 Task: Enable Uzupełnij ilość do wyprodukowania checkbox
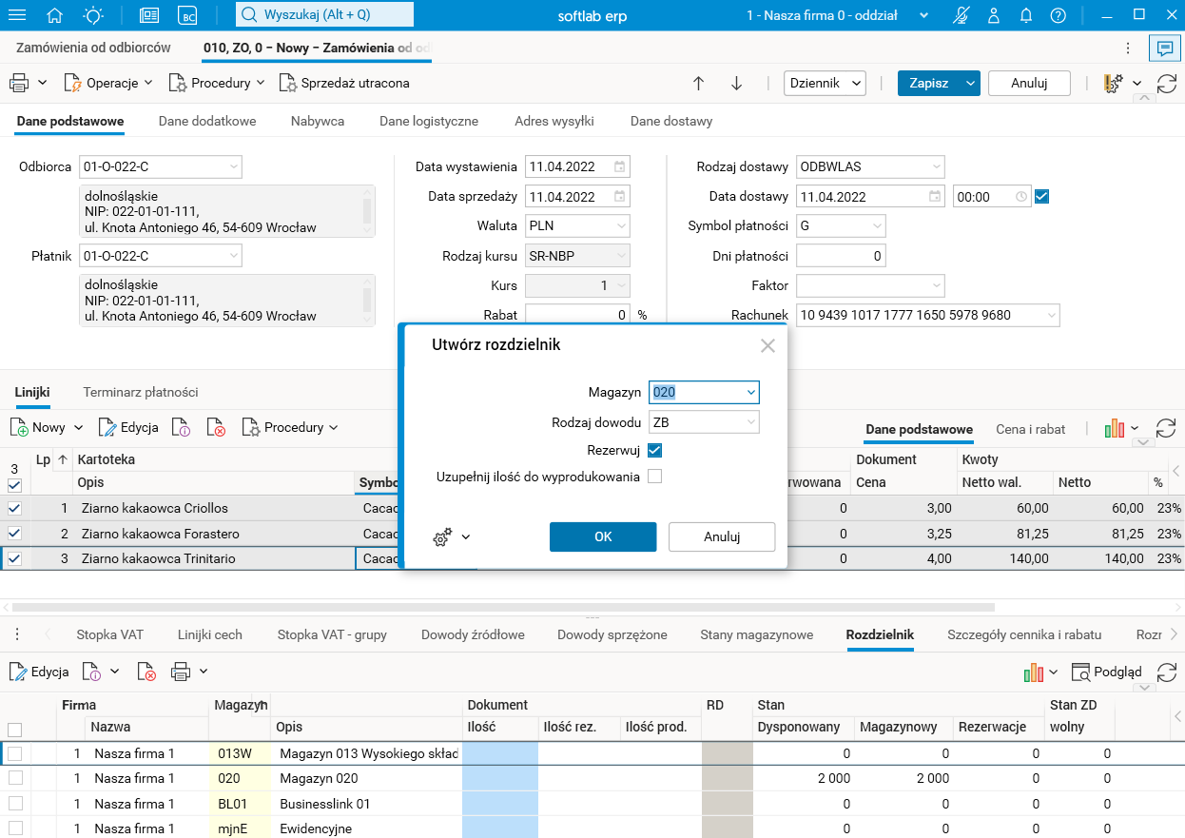pyautogui.click(x=654, y=477)
